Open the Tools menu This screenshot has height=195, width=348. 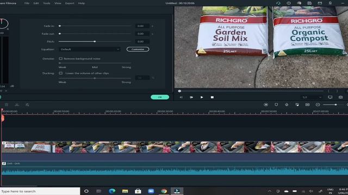point(47,3)
